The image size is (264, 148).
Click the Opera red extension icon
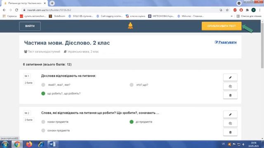click(241, 10)
